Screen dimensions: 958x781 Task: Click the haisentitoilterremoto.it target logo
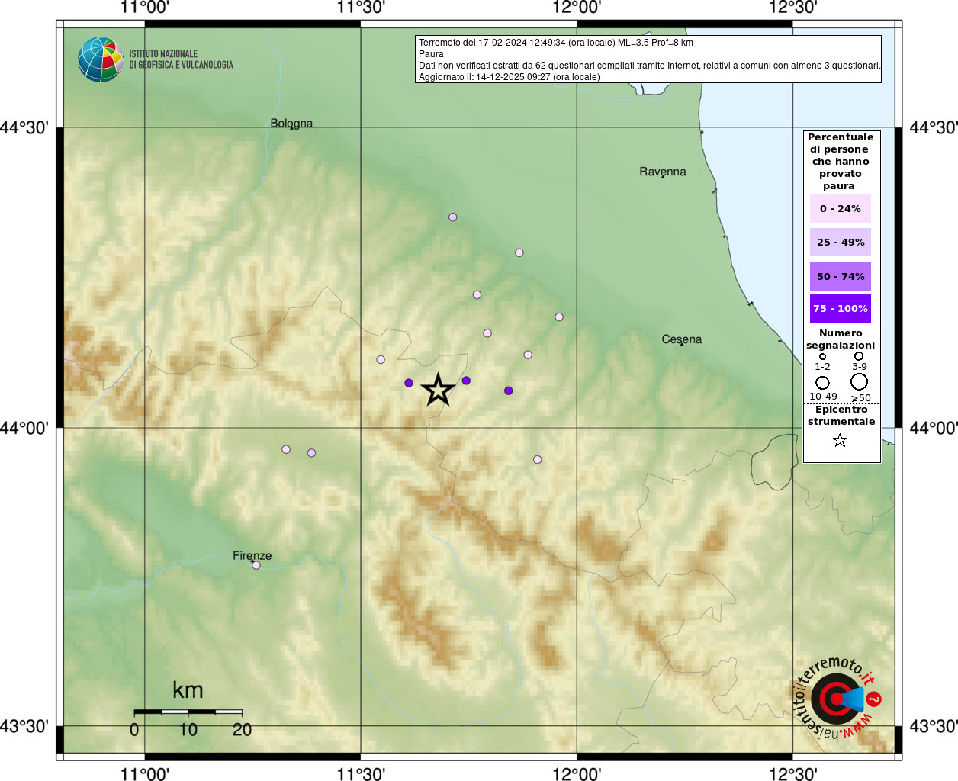(837, 698)
